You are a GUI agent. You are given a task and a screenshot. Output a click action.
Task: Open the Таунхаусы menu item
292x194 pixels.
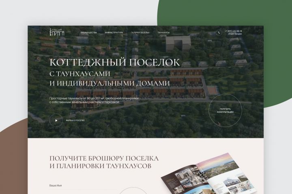pyautogui.click(x=163, y=32)
